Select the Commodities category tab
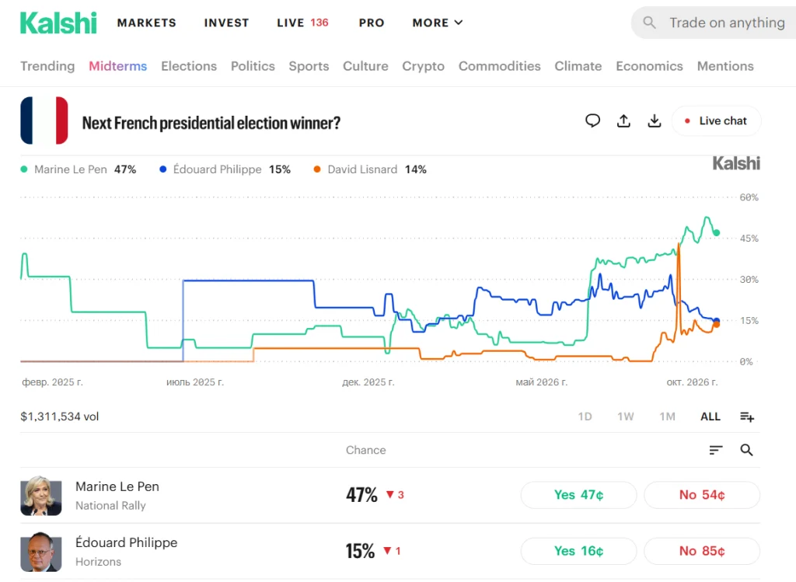The image size is (796, 582). 500,66
